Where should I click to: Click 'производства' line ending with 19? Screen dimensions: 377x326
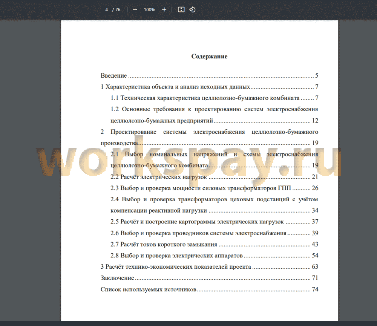(209, 143)
